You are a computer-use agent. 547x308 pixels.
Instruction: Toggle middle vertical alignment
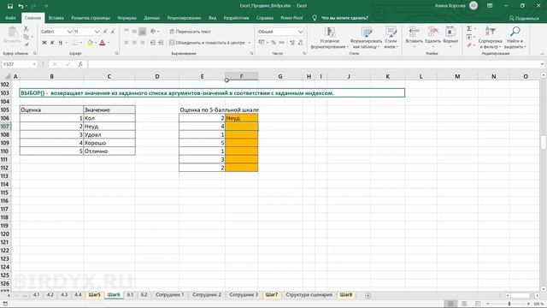(134, 32)
